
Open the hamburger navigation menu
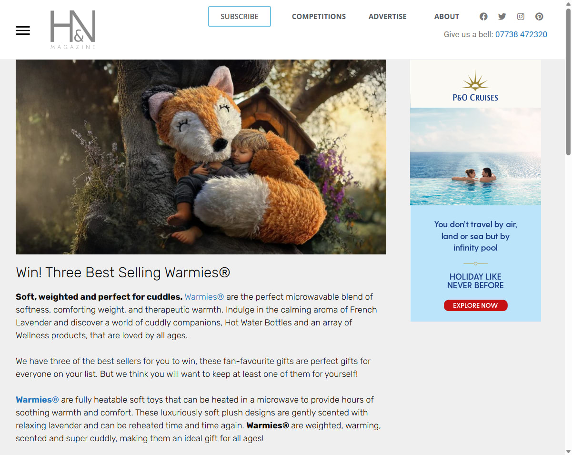[23, 30]
